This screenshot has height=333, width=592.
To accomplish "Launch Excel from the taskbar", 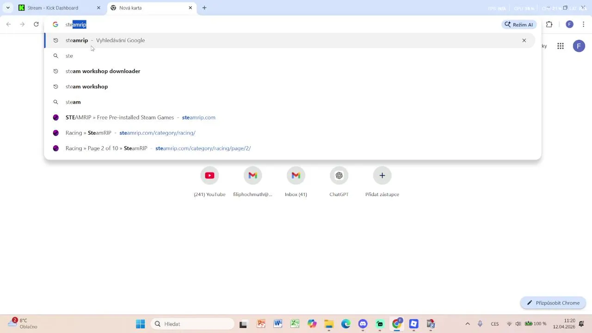I will click(295, 324).
